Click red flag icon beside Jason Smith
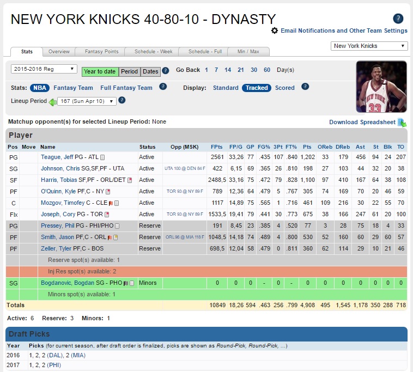 [x=110, y=237]
